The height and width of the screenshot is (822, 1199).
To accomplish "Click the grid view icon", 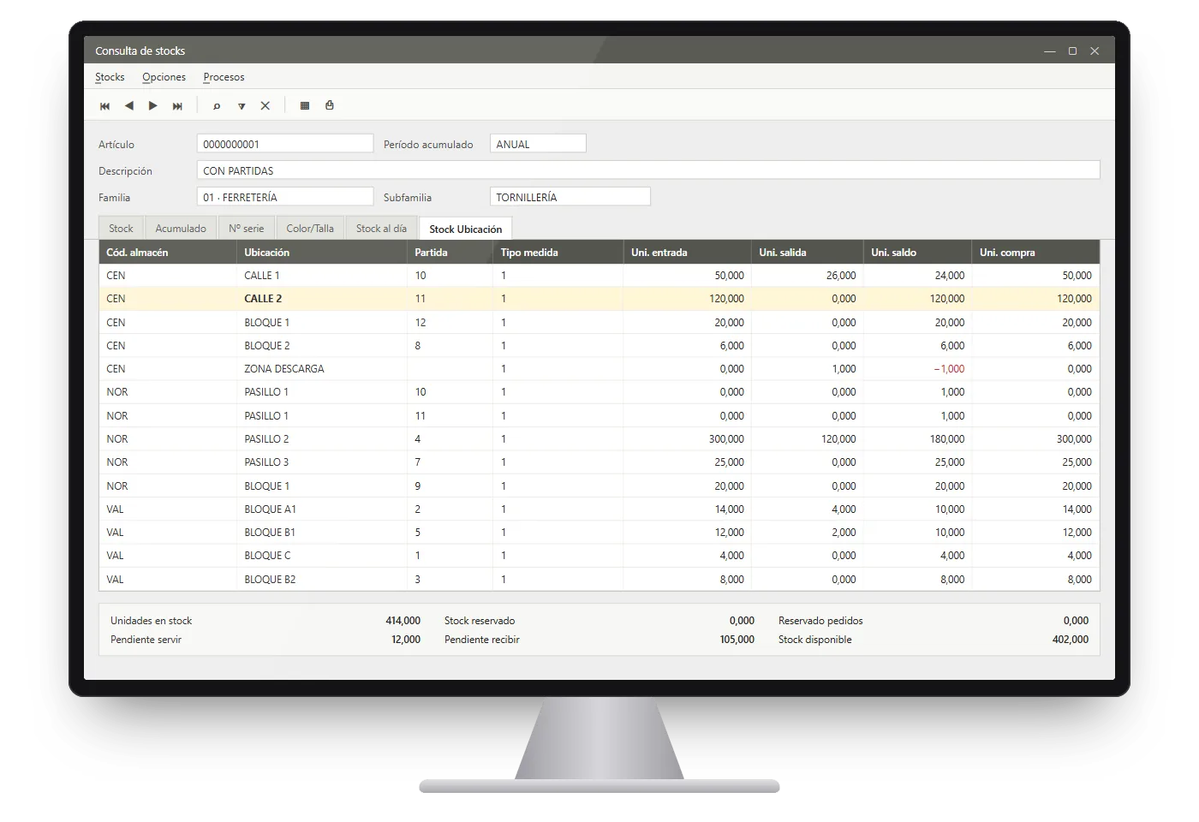I will pyautogui.click(x=304, y=106).
